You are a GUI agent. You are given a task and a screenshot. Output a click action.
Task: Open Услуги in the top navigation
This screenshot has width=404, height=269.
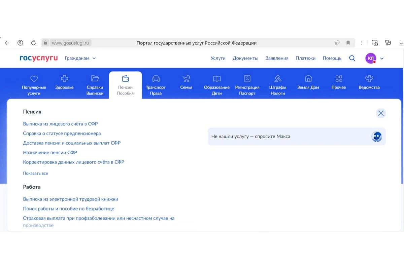[218, 58]
